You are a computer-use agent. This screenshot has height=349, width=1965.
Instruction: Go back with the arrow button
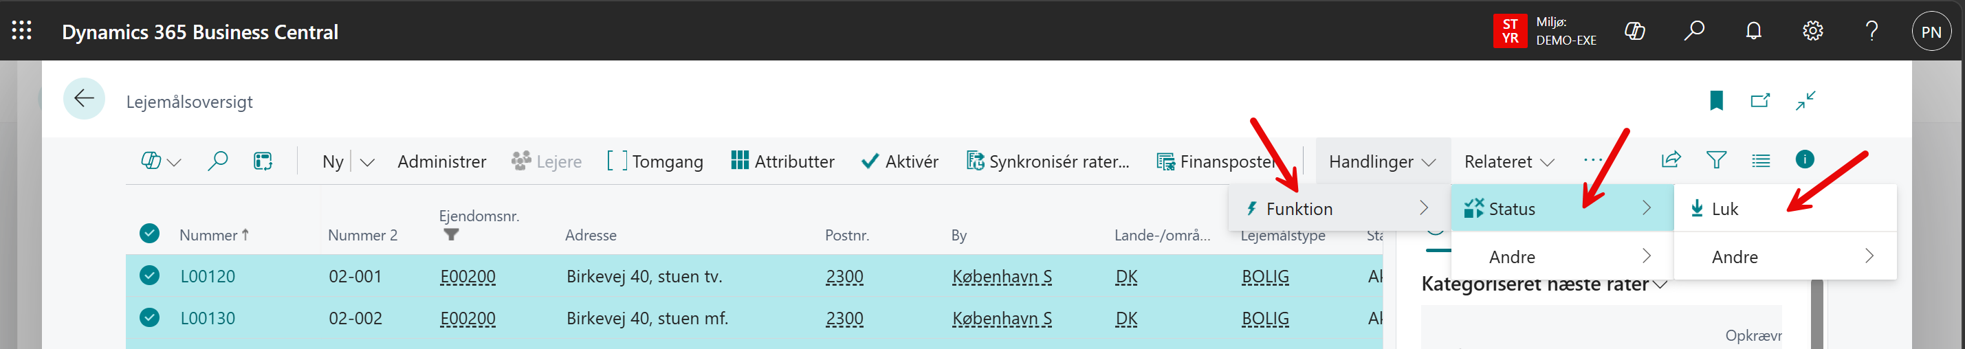84,99
